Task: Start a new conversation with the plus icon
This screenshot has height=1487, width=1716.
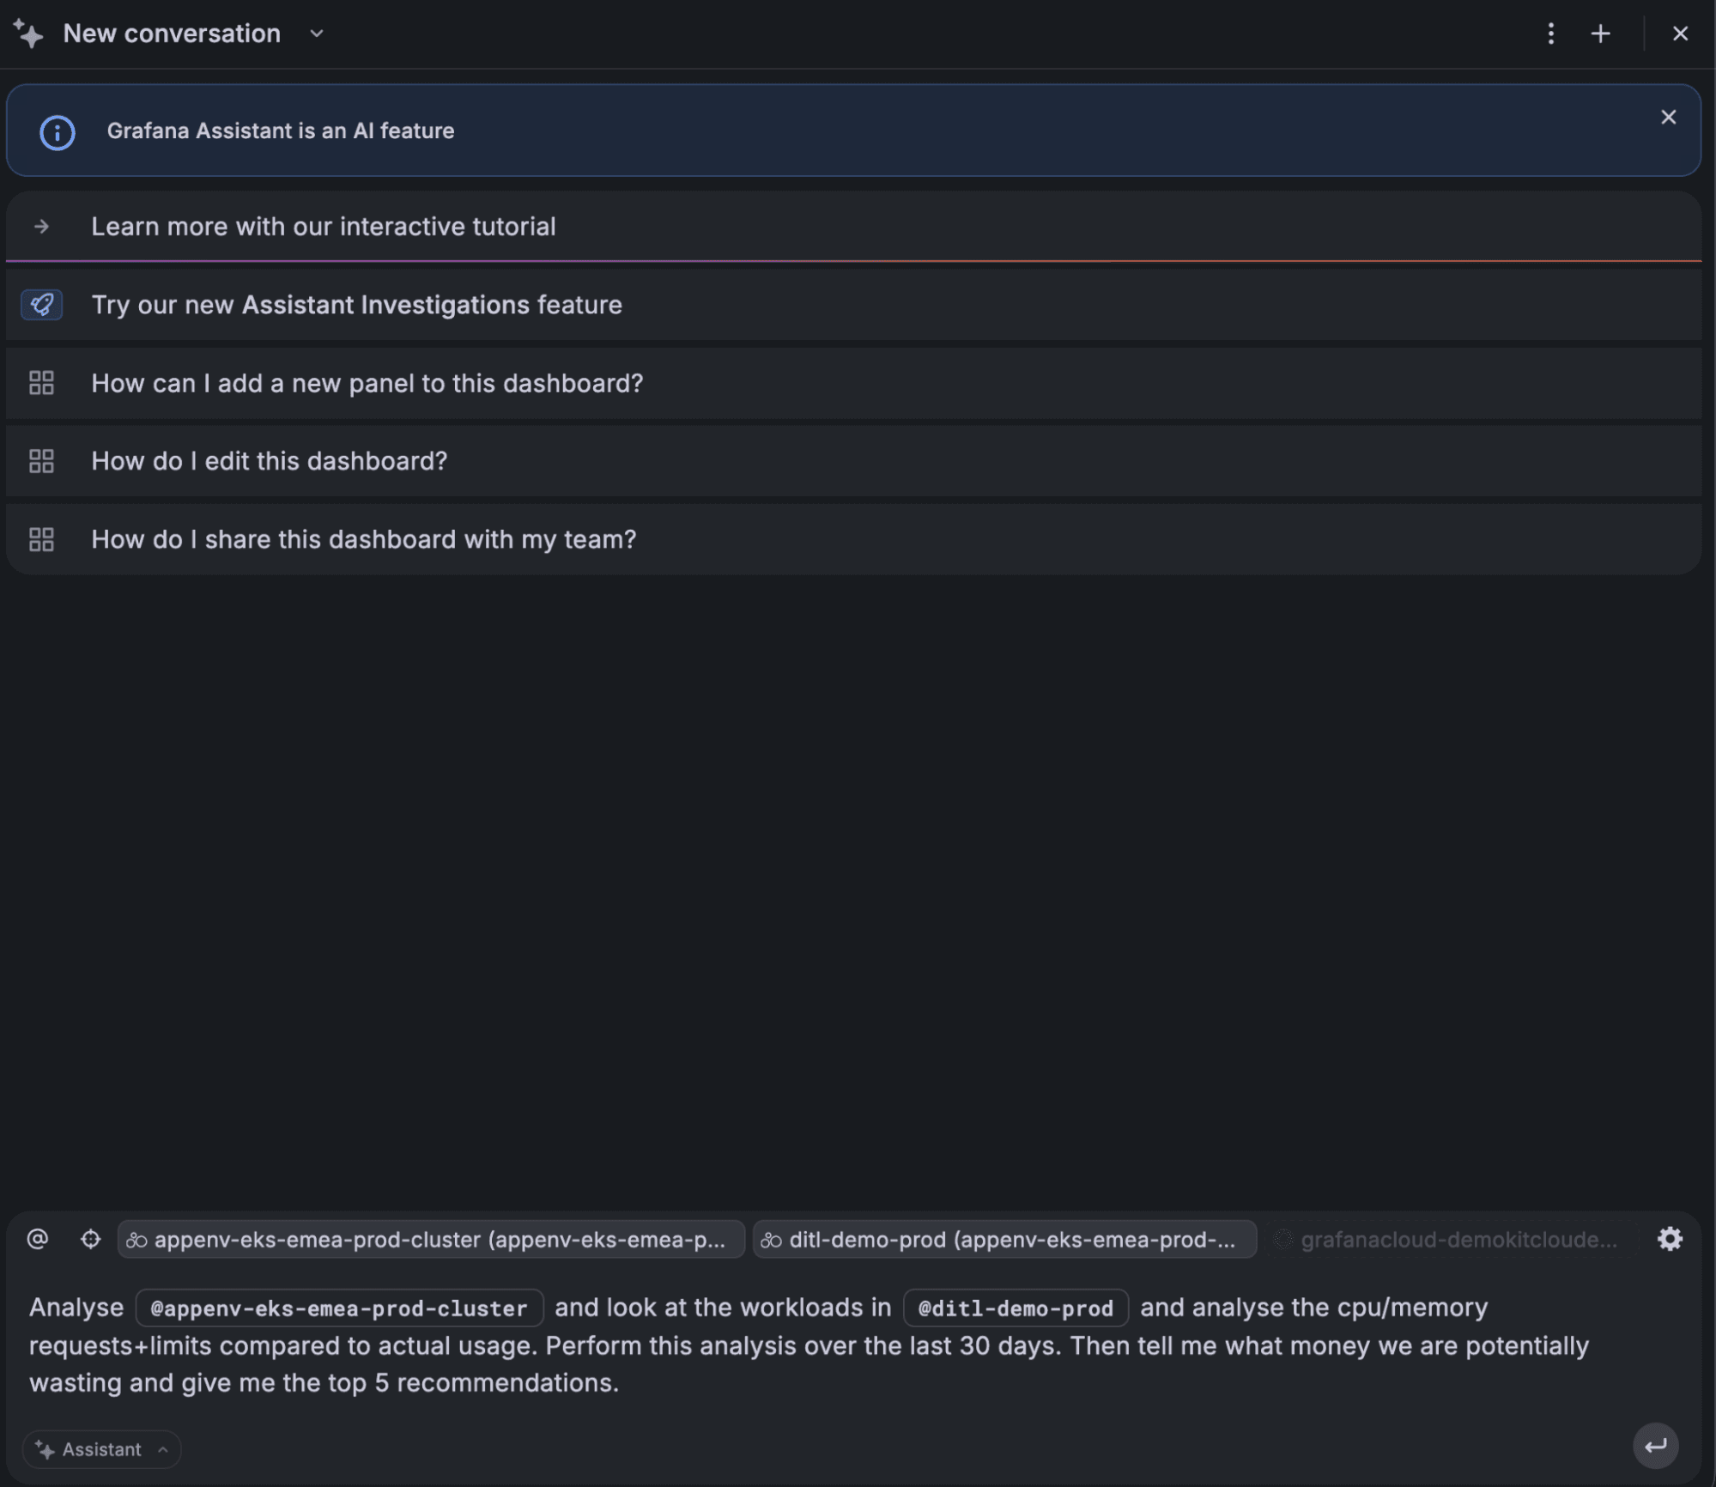Action: (1600, 33)
